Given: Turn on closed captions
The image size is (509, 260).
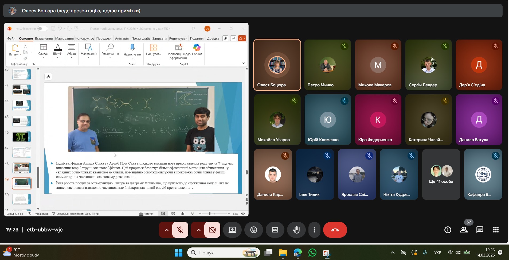Looking at the screenshot, I should pos(275,230).
